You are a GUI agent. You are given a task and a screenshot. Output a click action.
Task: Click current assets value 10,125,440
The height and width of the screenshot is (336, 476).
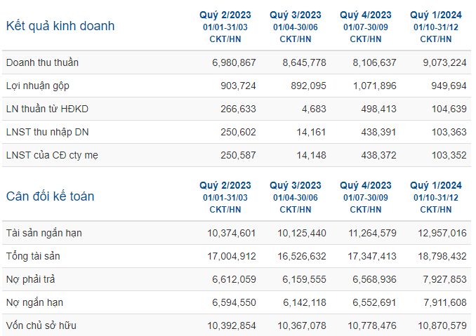(302, 233)
